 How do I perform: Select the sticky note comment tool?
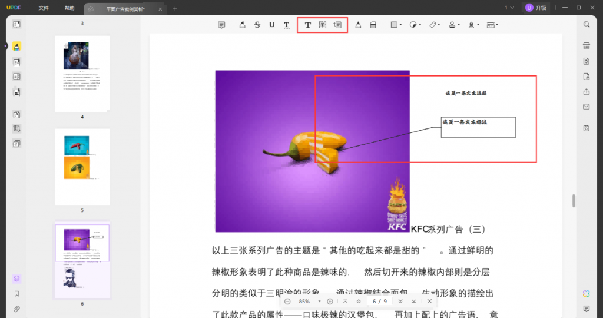pyautogui.click(x=221, y=25)
